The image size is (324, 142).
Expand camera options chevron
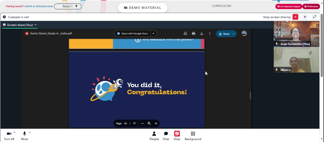[x=14, y=132]
